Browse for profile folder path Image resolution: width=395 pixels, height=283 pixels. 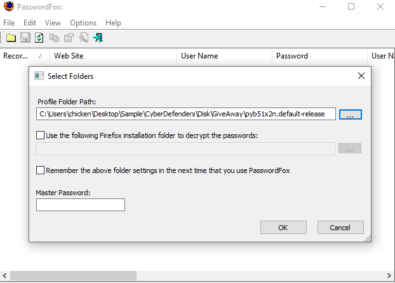point(350,114)
